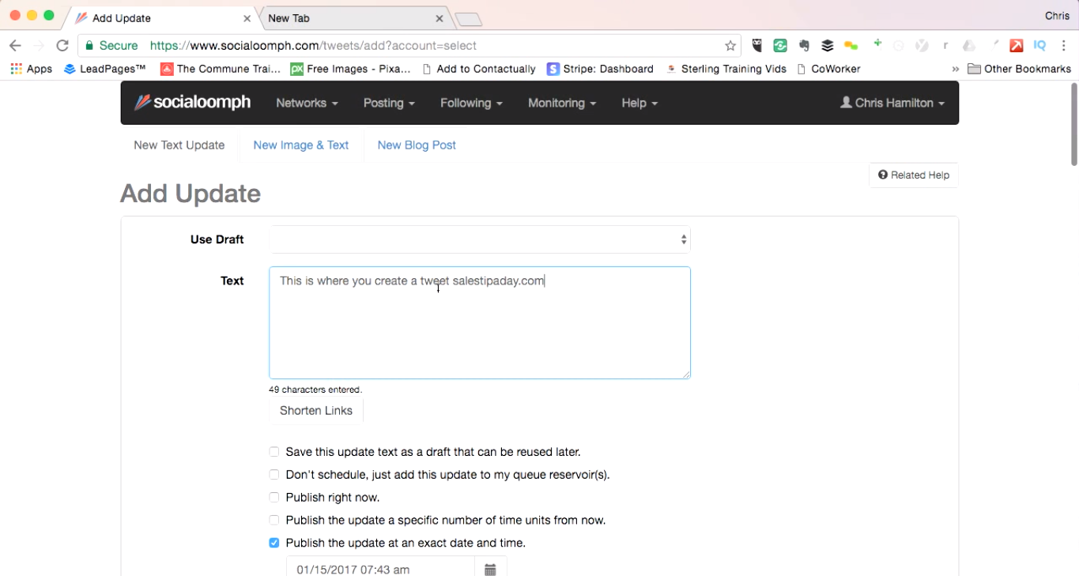This screenshot has width=1079, height=576.
Task: Enable saving update text as a draft
Action: (x=274, y=452)
